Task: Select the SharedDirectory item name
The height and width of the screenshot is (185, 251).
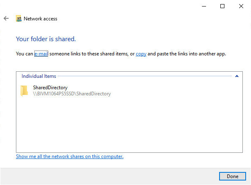Action: point(50,88)
